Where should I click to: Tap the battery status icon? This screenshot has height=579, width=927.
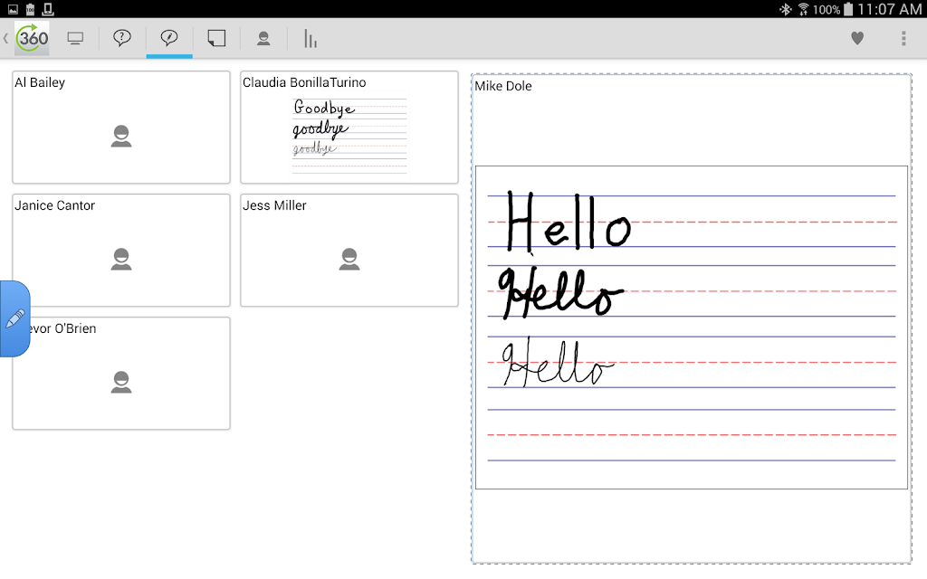pos(848,9)
